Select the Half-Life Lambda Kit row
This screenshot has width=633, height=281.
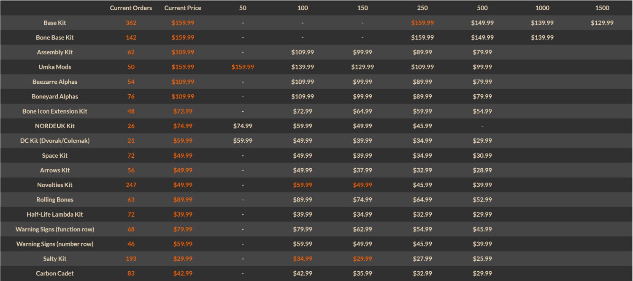(316, 215)
